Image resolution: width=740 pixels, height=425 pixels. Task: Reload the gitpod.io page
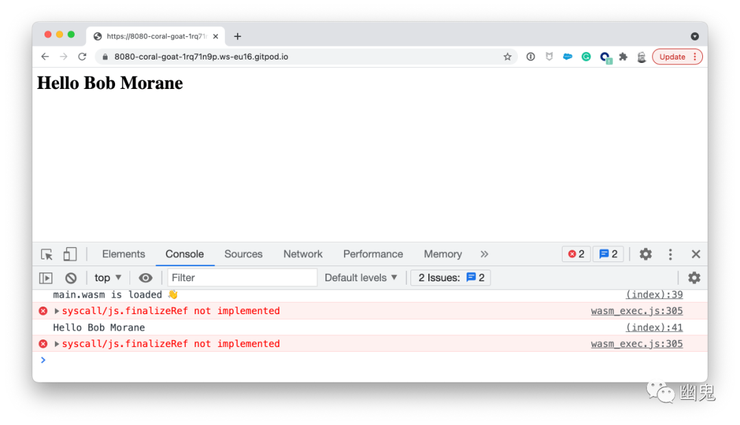point(82,57)
